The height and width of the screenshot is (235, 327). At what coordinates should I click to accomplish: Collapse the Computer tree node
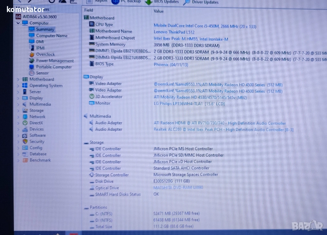18,23
